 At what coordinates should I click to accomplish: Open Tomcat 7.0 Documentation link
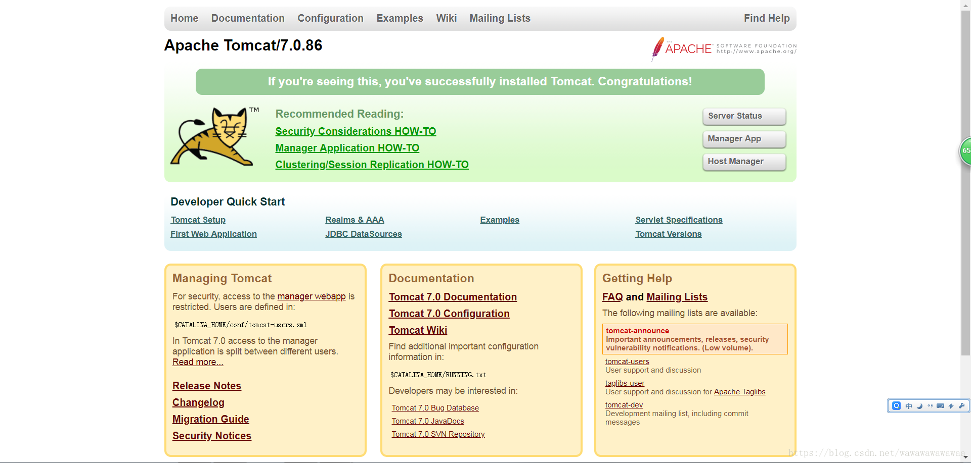(453, 297)
